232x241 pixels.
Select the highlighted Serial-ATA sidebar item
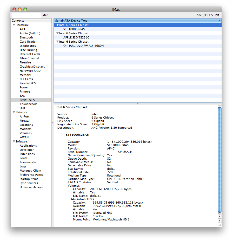pyautogui.click(x=31, y=100)
